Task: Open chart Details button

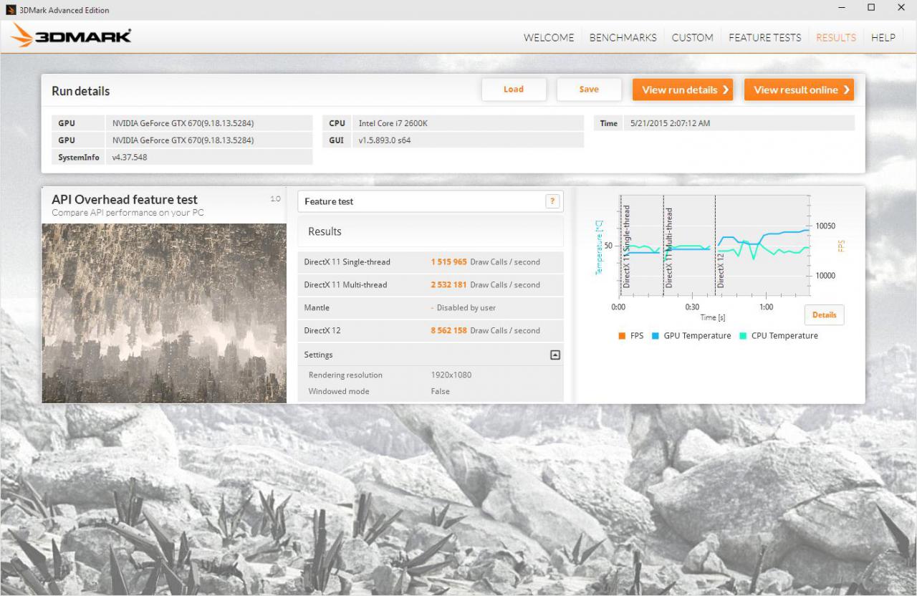Action: coord(824,315)
